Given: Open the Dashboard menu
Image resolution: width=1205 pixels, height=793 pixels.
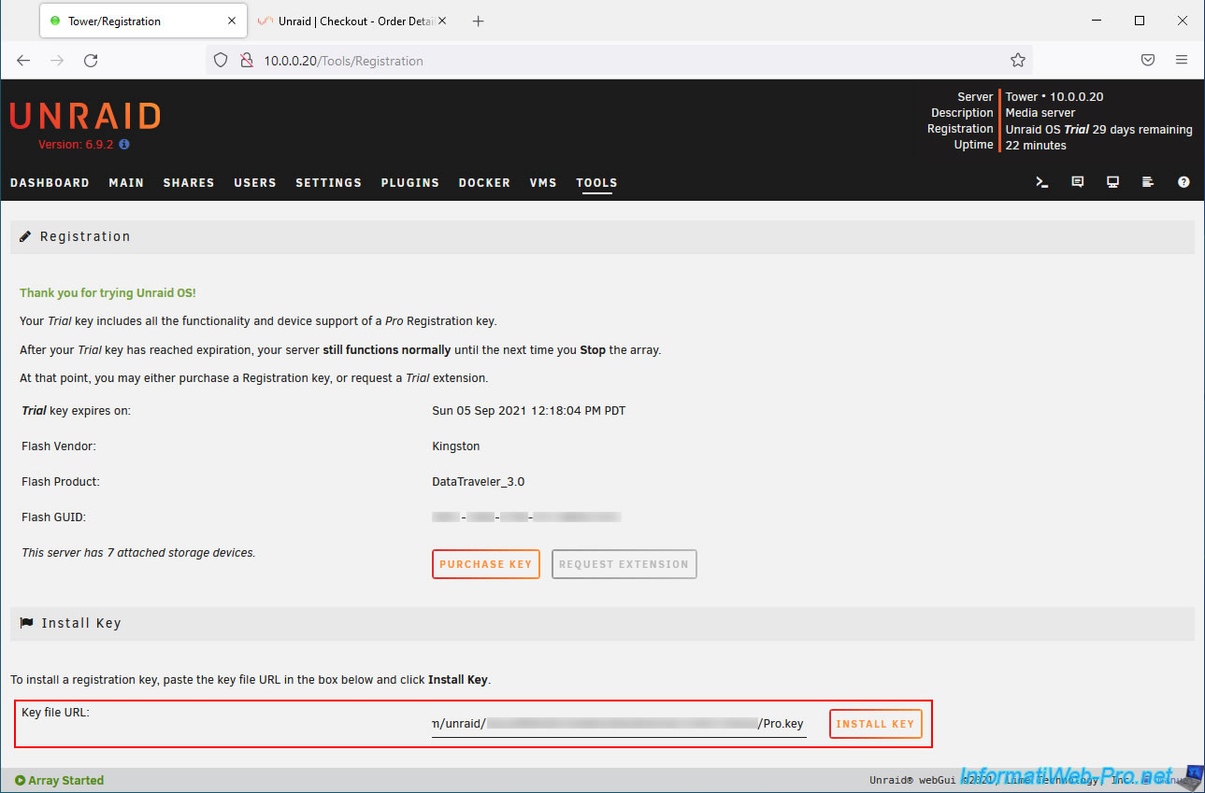Looking at the screenshot, I should click(50, 183).
